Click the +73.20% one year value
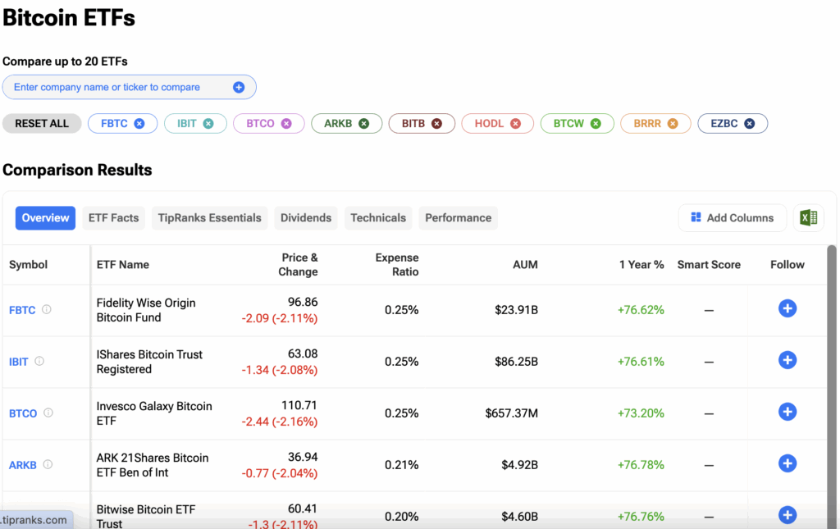The image size is (840, 529). 641,413
